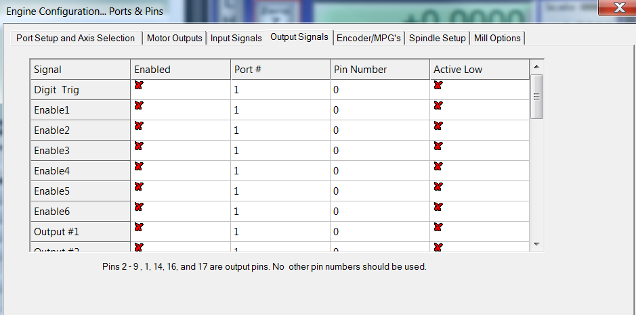The image size is (636, 315).
Task: Switch to the Motor Outputs tab
Action: coord(175,38)
